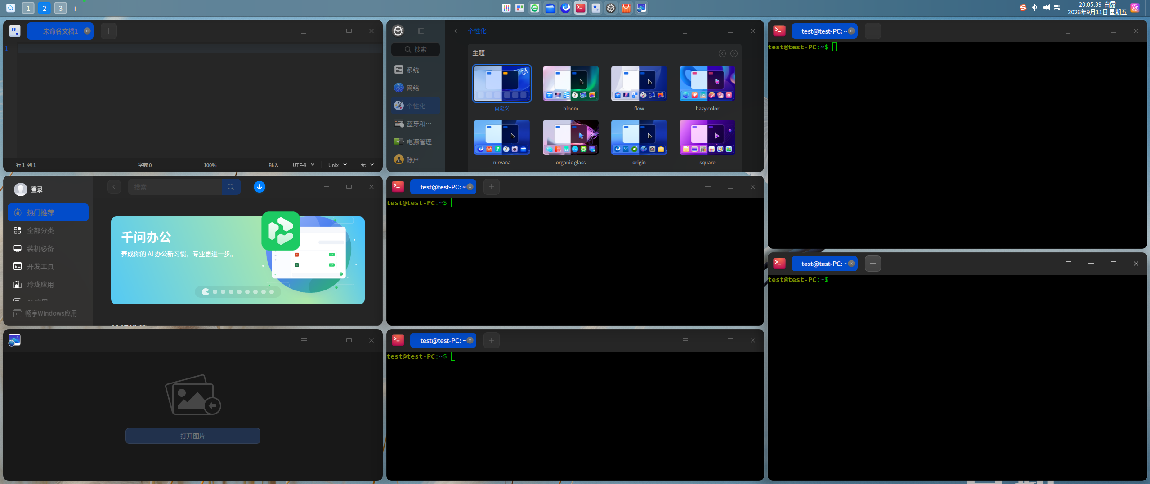This screenshot has width=1150, height=484.
Task: Click the 打开图片 button
Action: [x=192, y=436]
